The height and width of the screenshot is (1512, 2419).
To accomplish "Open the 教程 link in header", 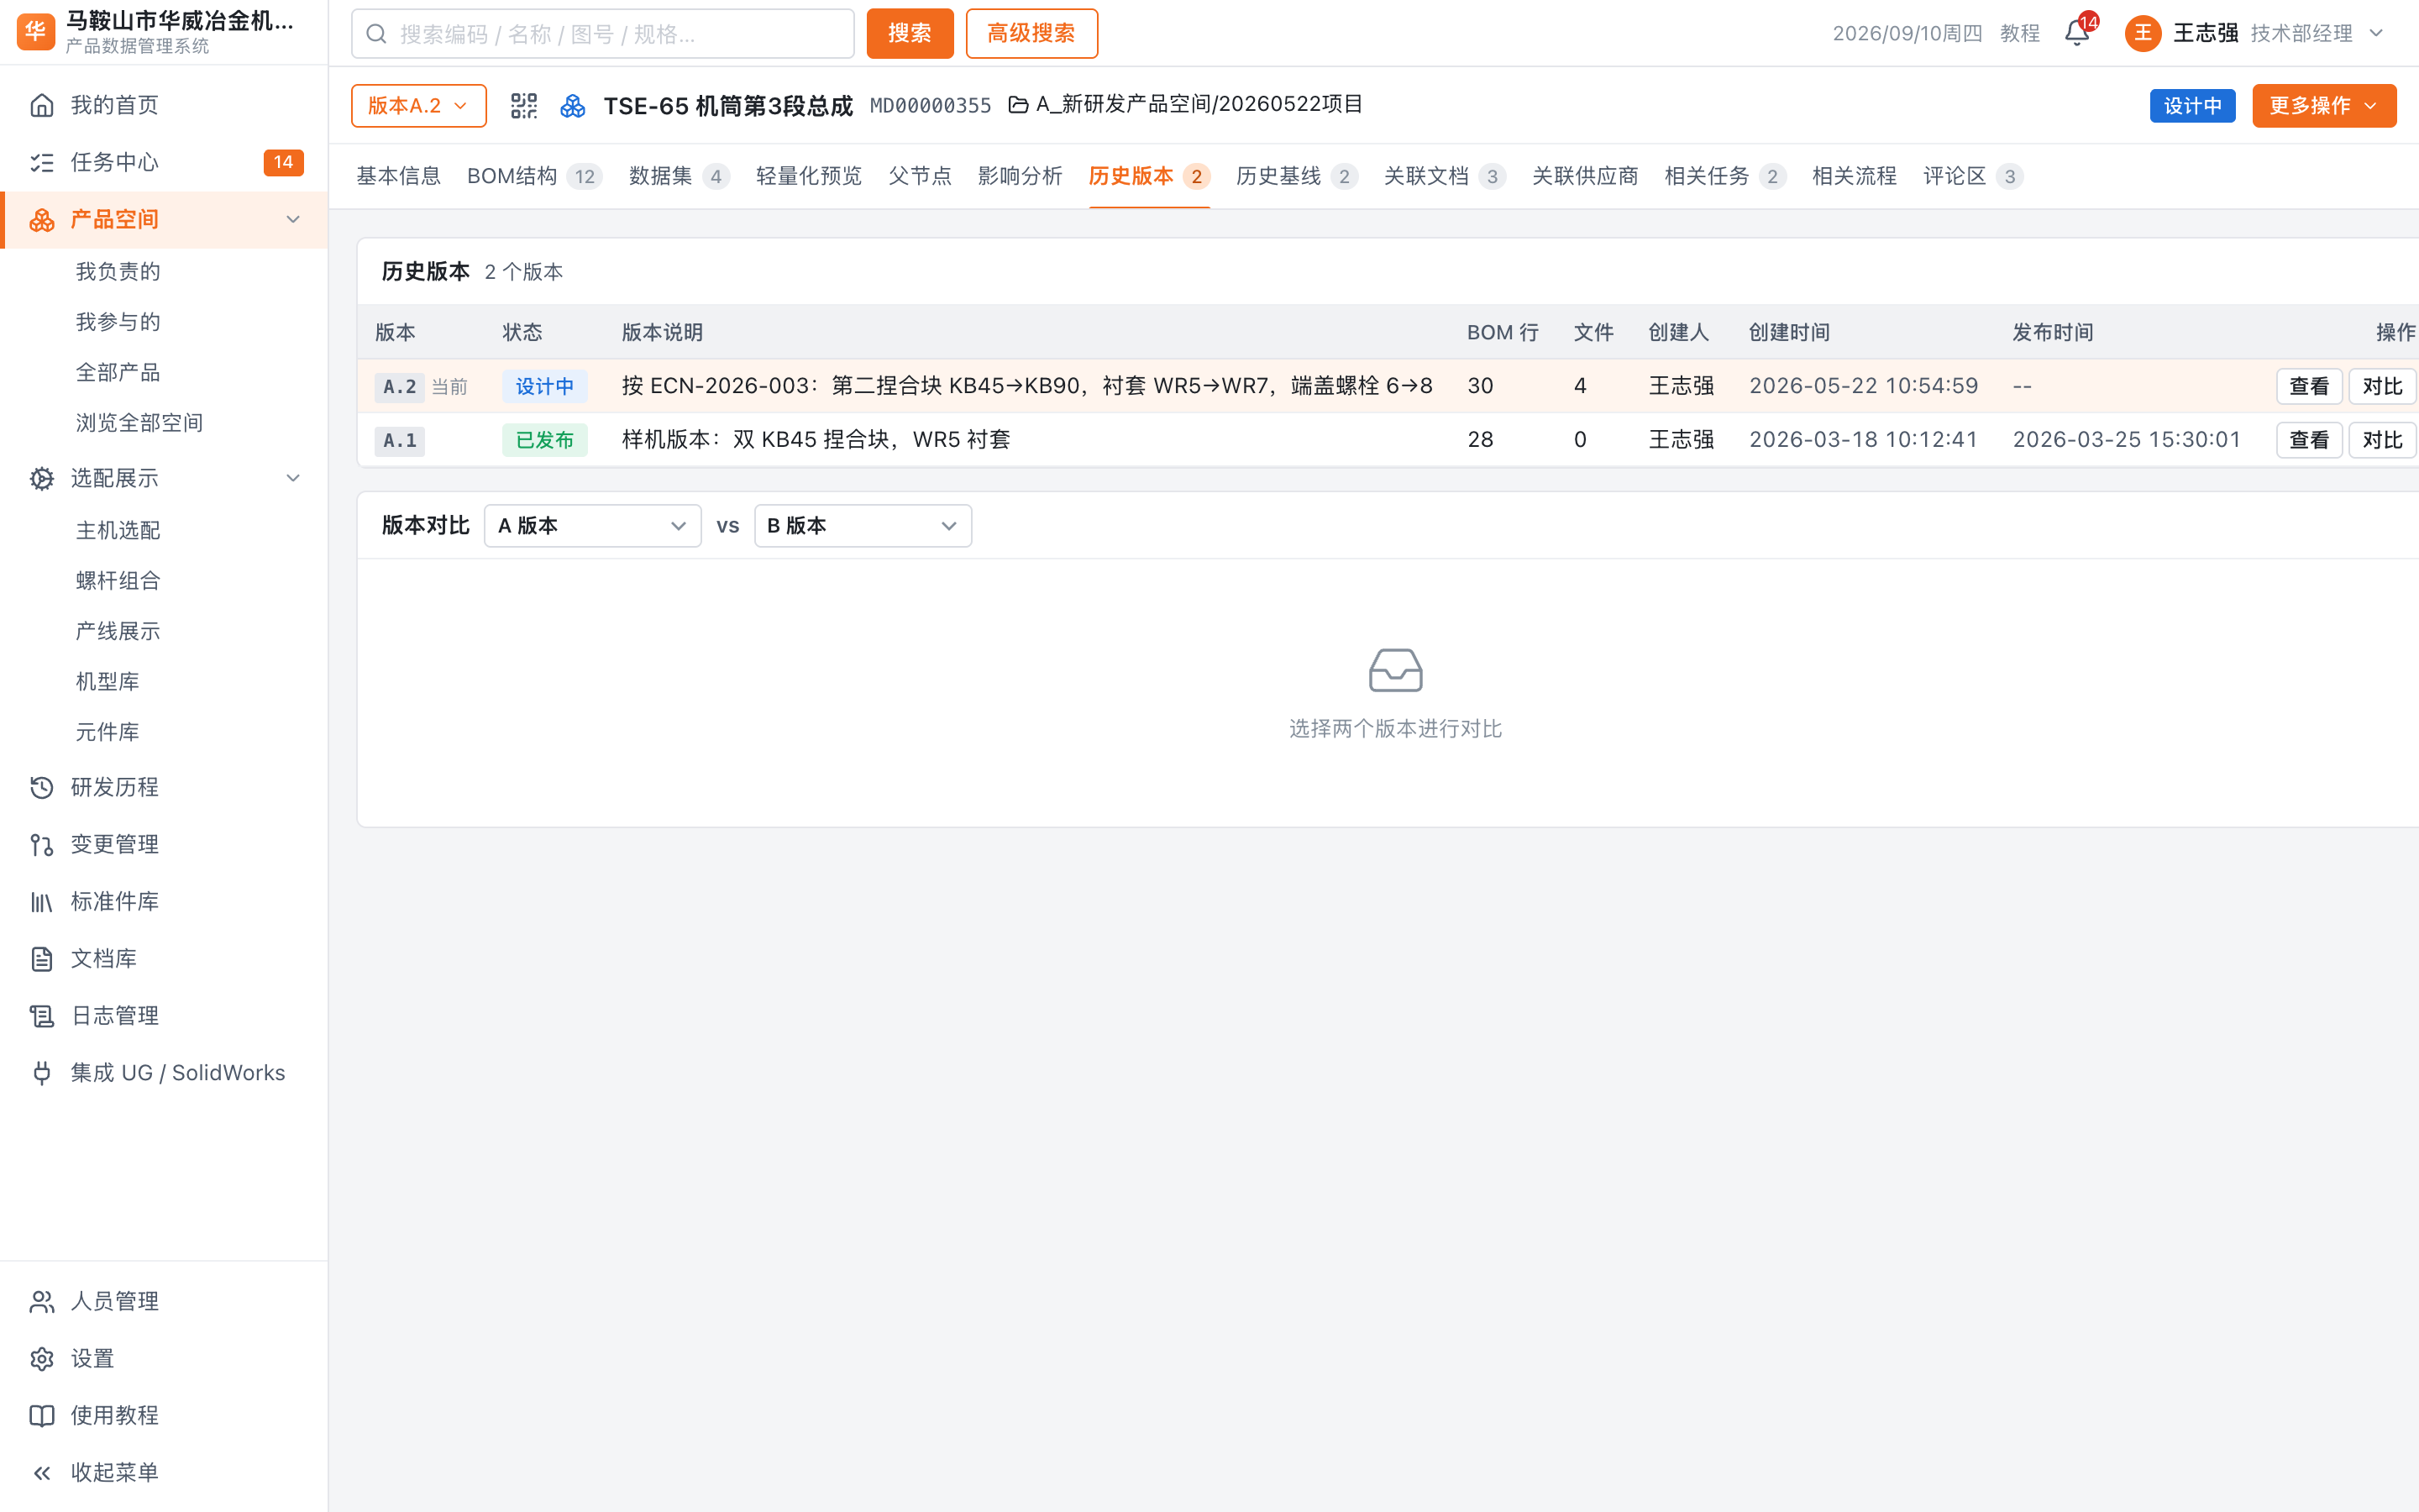I will pyautogui.click(x=2019, y=34).
